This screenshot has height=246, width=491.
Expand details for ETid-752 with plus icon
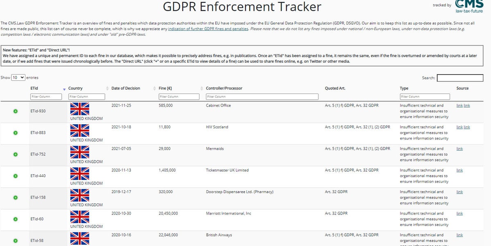15,155
